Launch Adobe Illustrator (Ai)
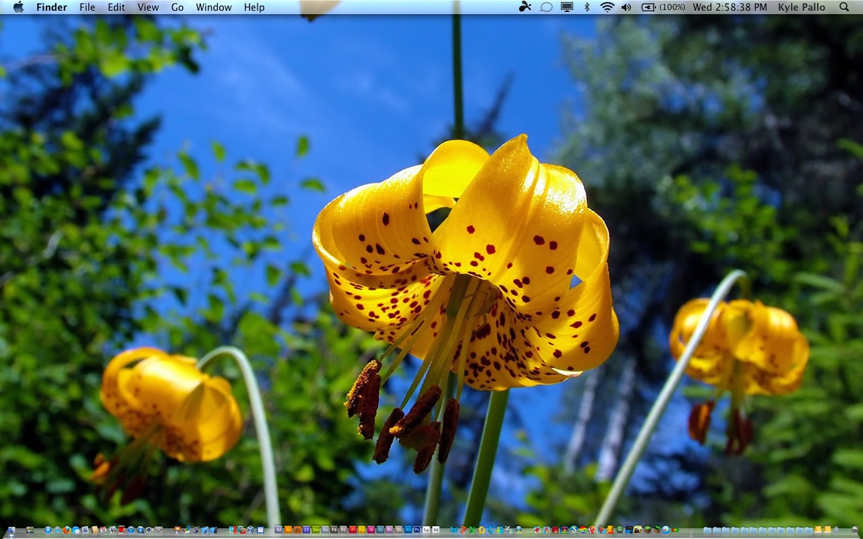Viewport: 863px width, 539px height. click(x=288, y=530)
